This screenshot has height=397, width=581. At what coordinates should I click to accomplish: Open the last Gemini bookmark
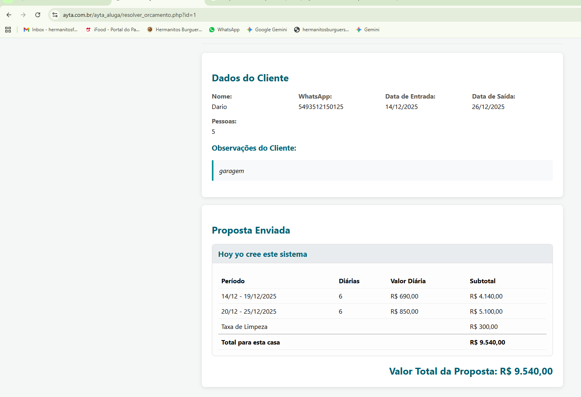coord(368,30)
